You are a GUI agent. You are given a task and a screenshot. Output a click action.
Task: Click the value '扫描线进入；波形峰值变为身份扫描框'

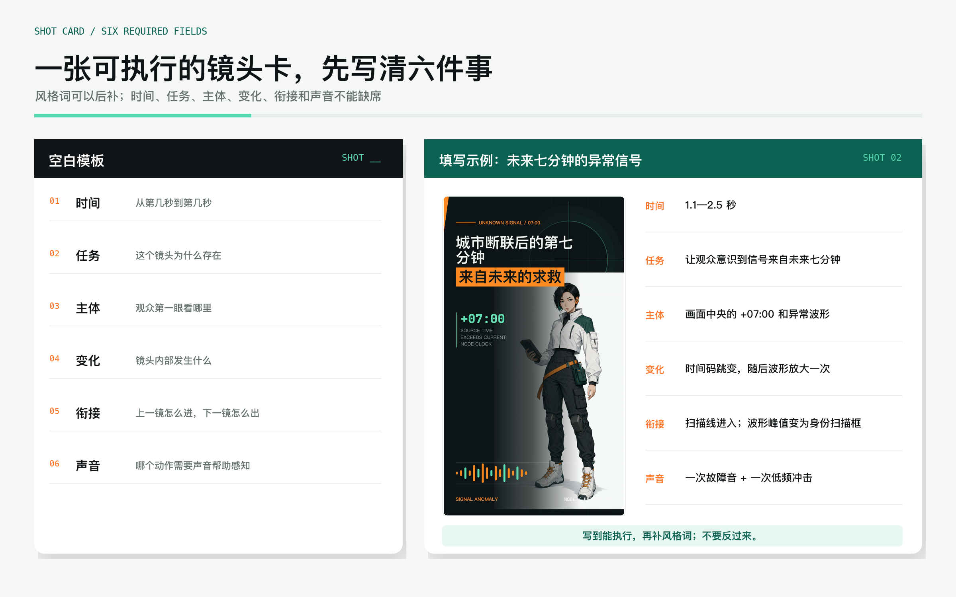[x=773, y=423]
